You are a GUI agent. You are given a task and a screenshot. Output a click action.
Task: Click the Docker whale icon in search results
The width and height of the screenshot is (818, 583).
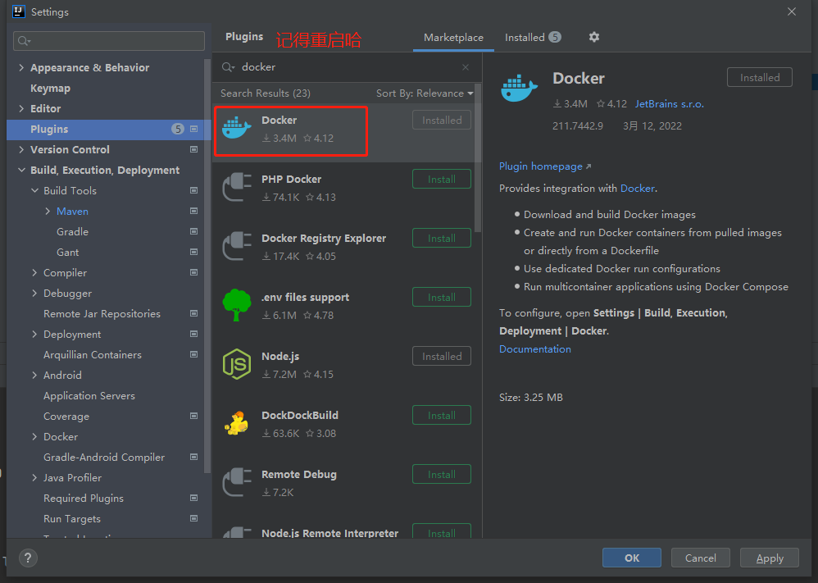point(237,129)
